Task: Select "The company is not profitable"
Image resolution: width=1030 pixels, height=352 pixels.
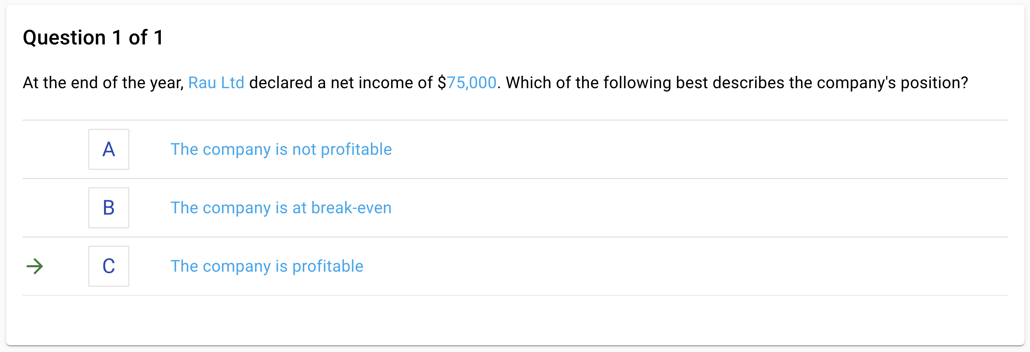Action: pyautogui.click(x=281, y=149)
